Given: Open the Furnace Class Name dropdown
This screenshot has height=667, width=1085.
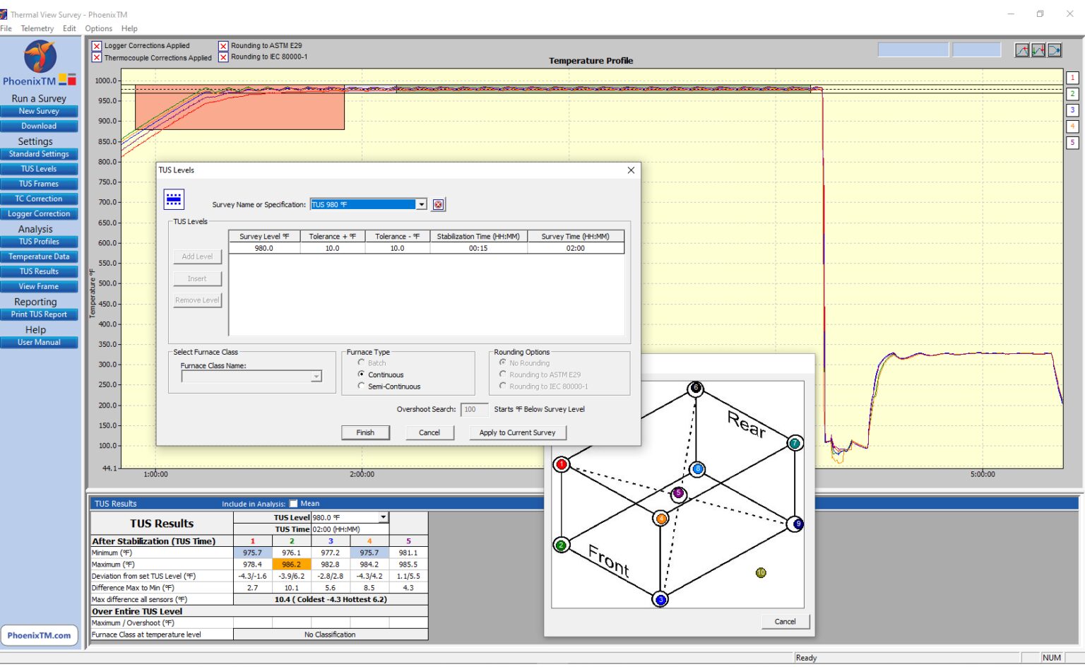Looking at the screenshot, I should [316, 377].
